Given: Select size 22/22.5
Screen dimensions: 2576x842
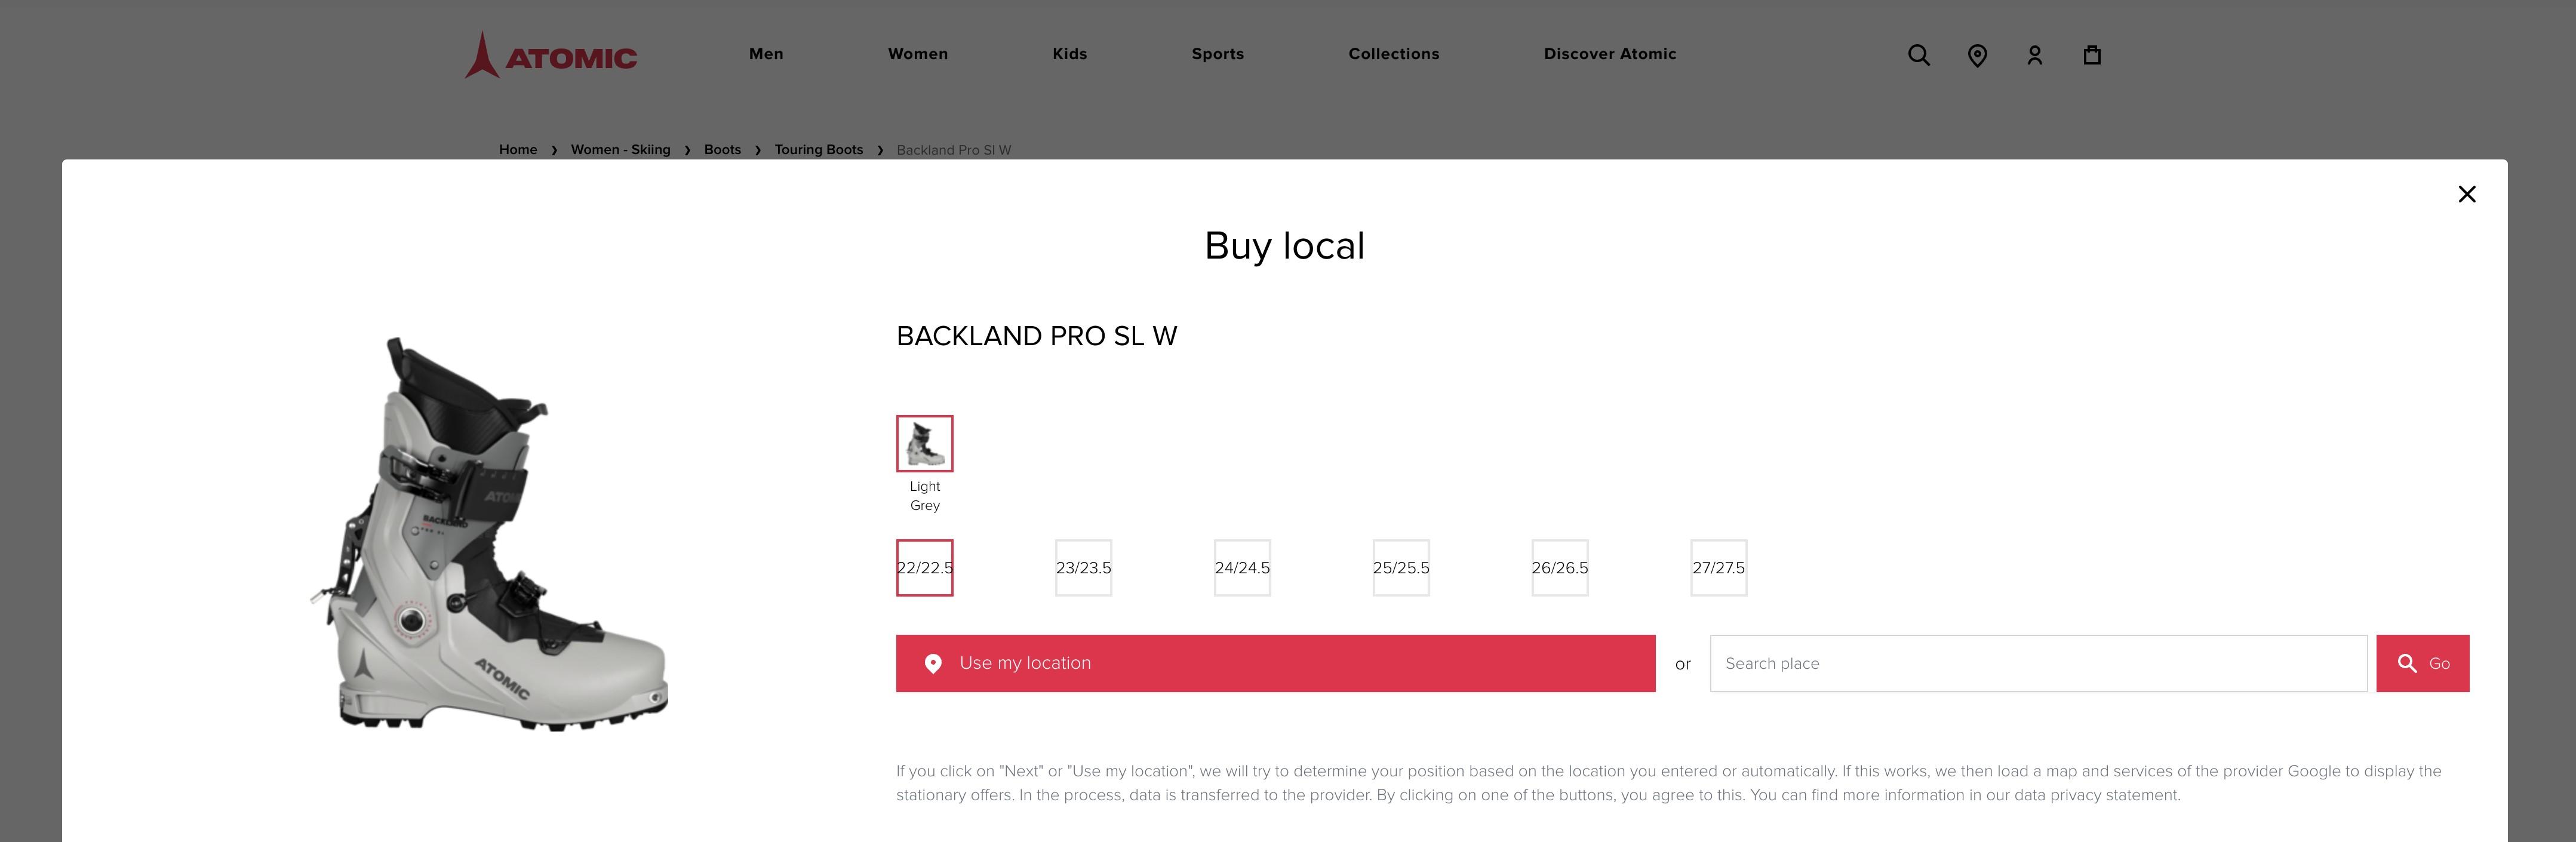Looking at the screenshot, I should [x=924, y=568].
